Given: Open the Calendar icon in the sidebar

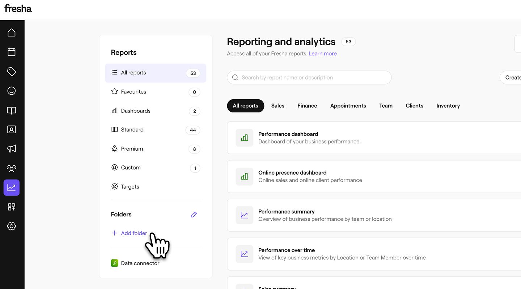Looking at the screenshot, I should pyautogui.click(x=12, y=52).
